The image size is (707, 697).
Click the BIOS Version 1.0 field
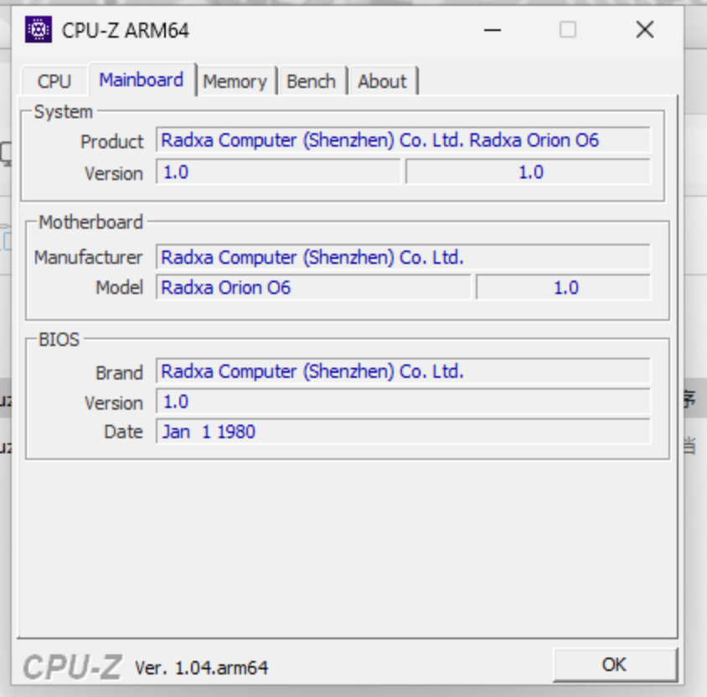pos(403,401)
